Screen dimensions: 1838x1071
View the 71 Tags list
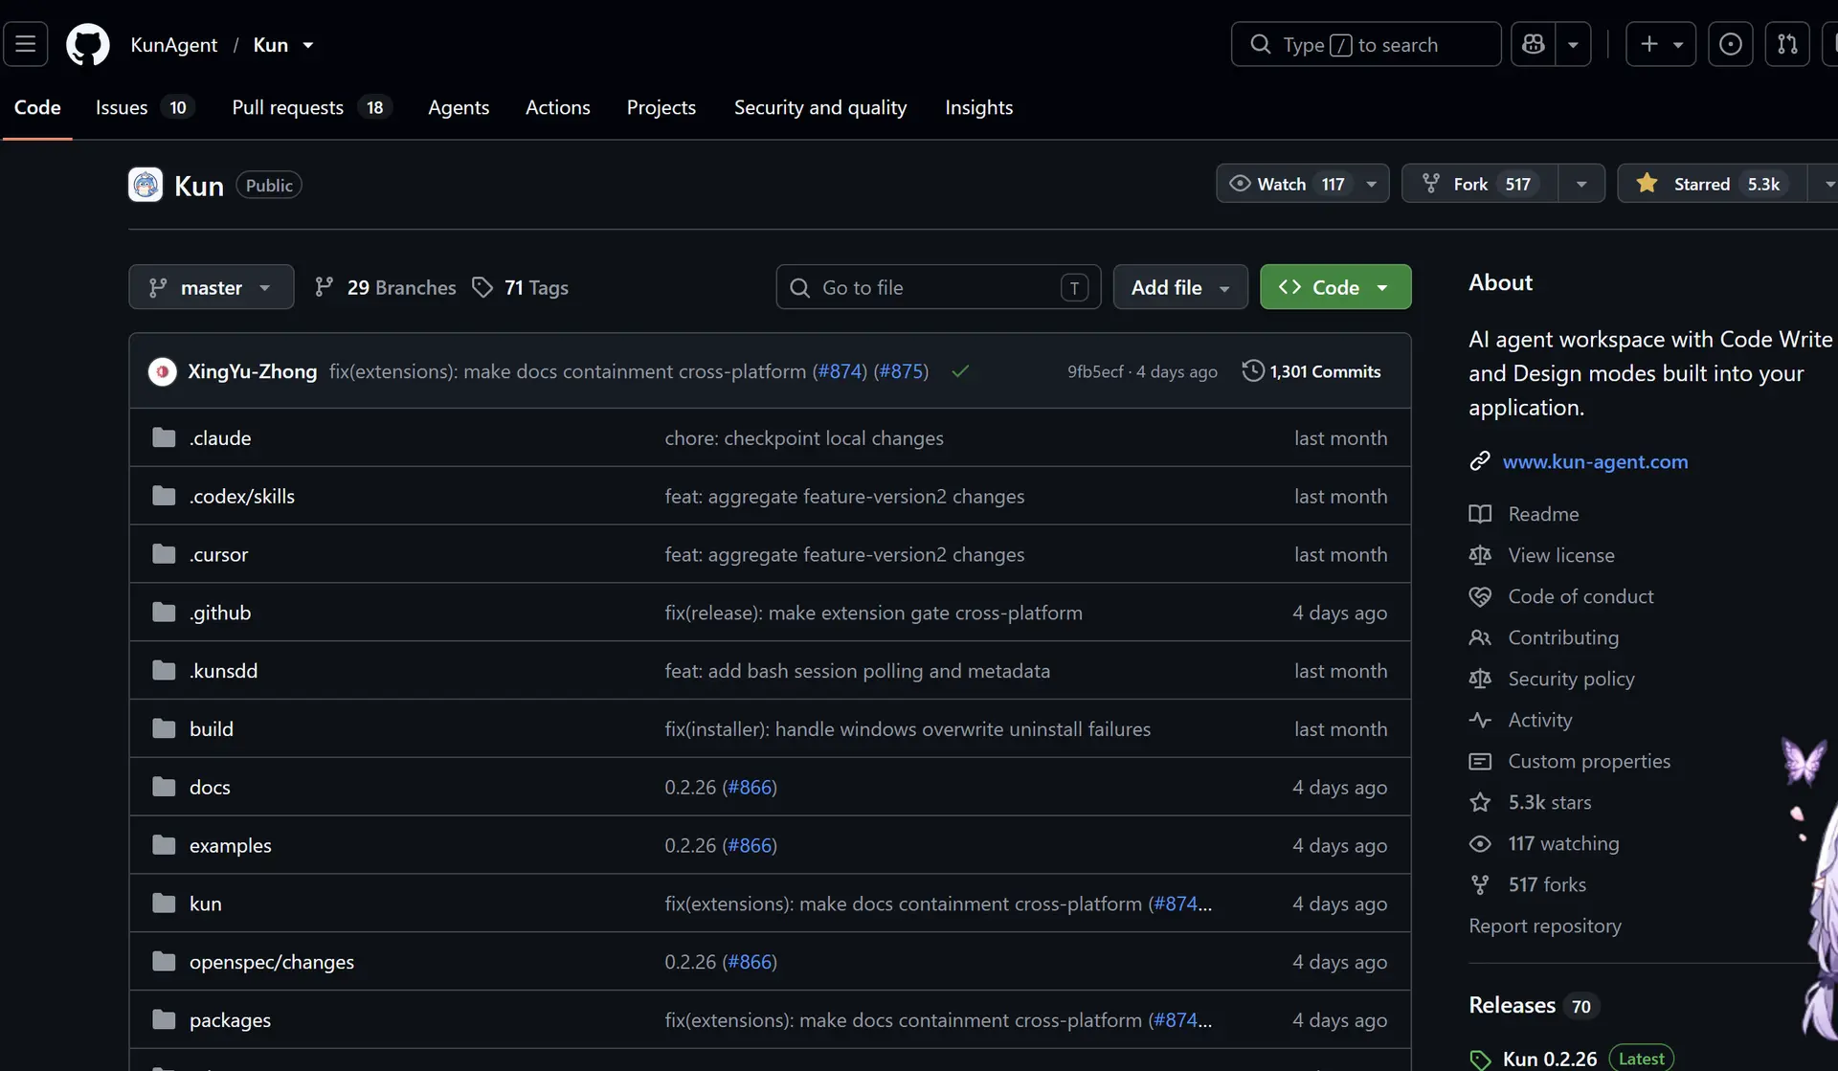tap(521, 287)
